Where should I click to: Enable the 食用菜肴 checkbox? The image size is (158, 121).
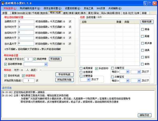click(x=81, y=68)
